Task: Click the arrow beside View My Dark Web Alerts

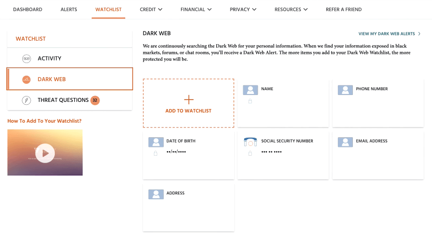Action: coord(419,33)
